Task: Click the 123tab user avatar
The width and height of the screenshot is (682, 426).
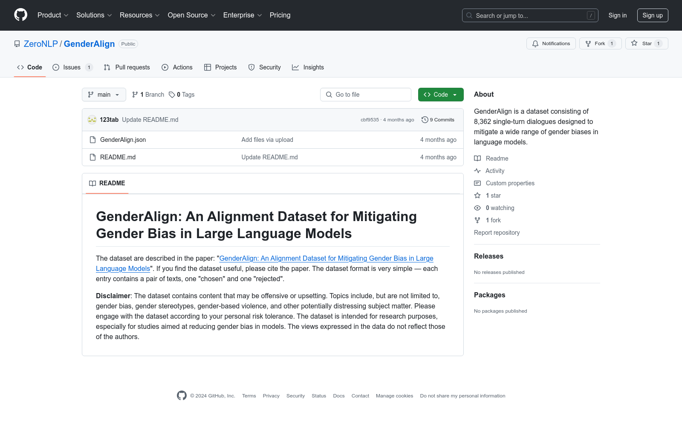Action: tap(92, 120)
